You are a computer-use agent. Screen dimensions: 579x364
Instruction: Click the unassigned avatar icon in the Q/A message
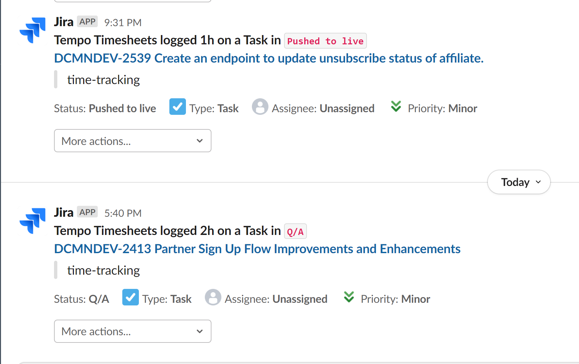point(213,297)
